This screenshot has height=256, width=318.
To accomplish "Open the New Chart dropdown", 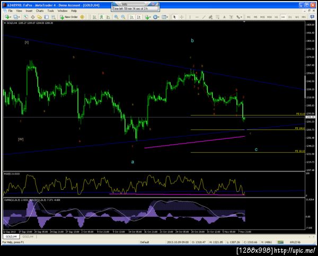I will pos(8,17).
